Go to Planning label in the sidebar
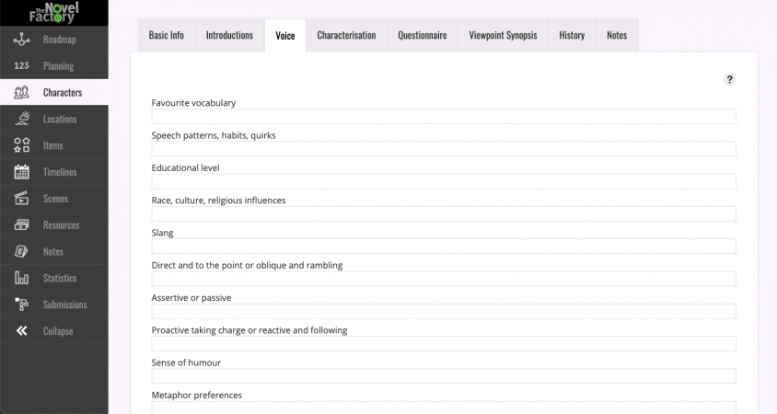 coord(59,66)
